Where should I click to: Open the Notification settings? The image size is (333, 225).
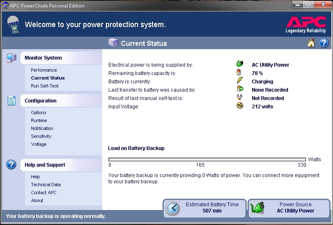coord(42,128)
